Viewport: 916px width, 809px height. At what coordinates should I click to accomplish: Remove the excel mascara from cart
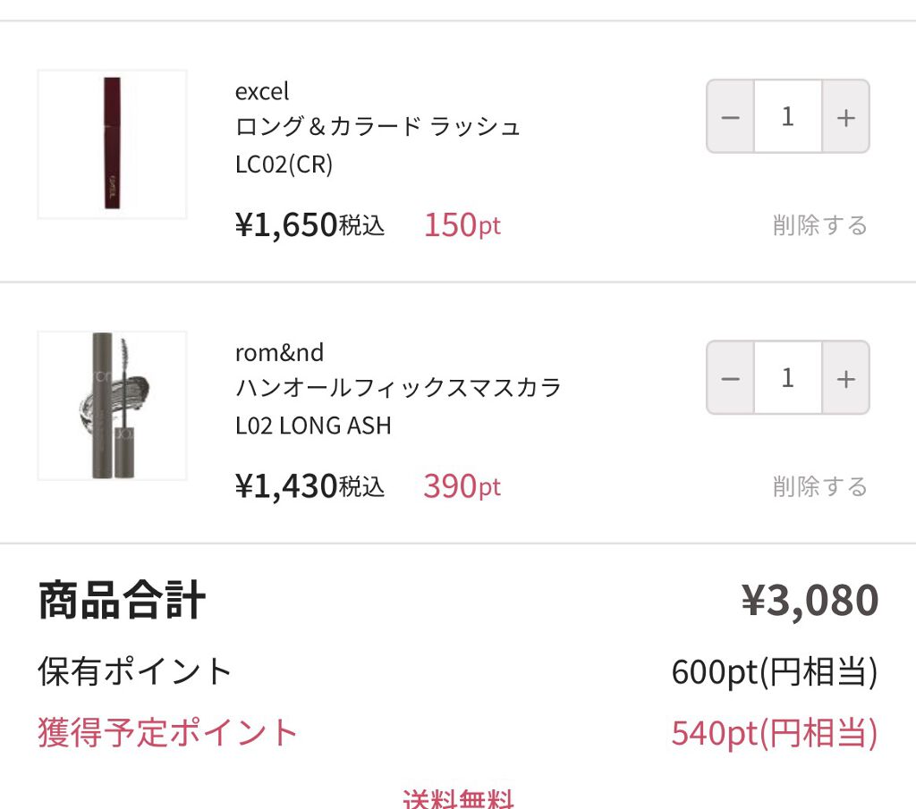[x=819, y=225]
